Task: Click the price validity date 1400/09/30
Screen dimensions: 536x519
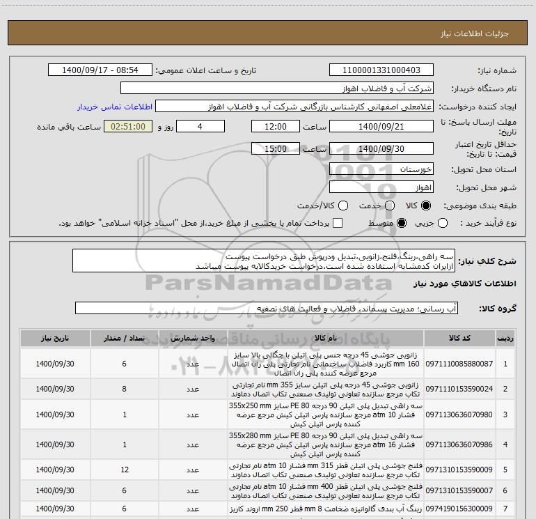Action: 381,148
